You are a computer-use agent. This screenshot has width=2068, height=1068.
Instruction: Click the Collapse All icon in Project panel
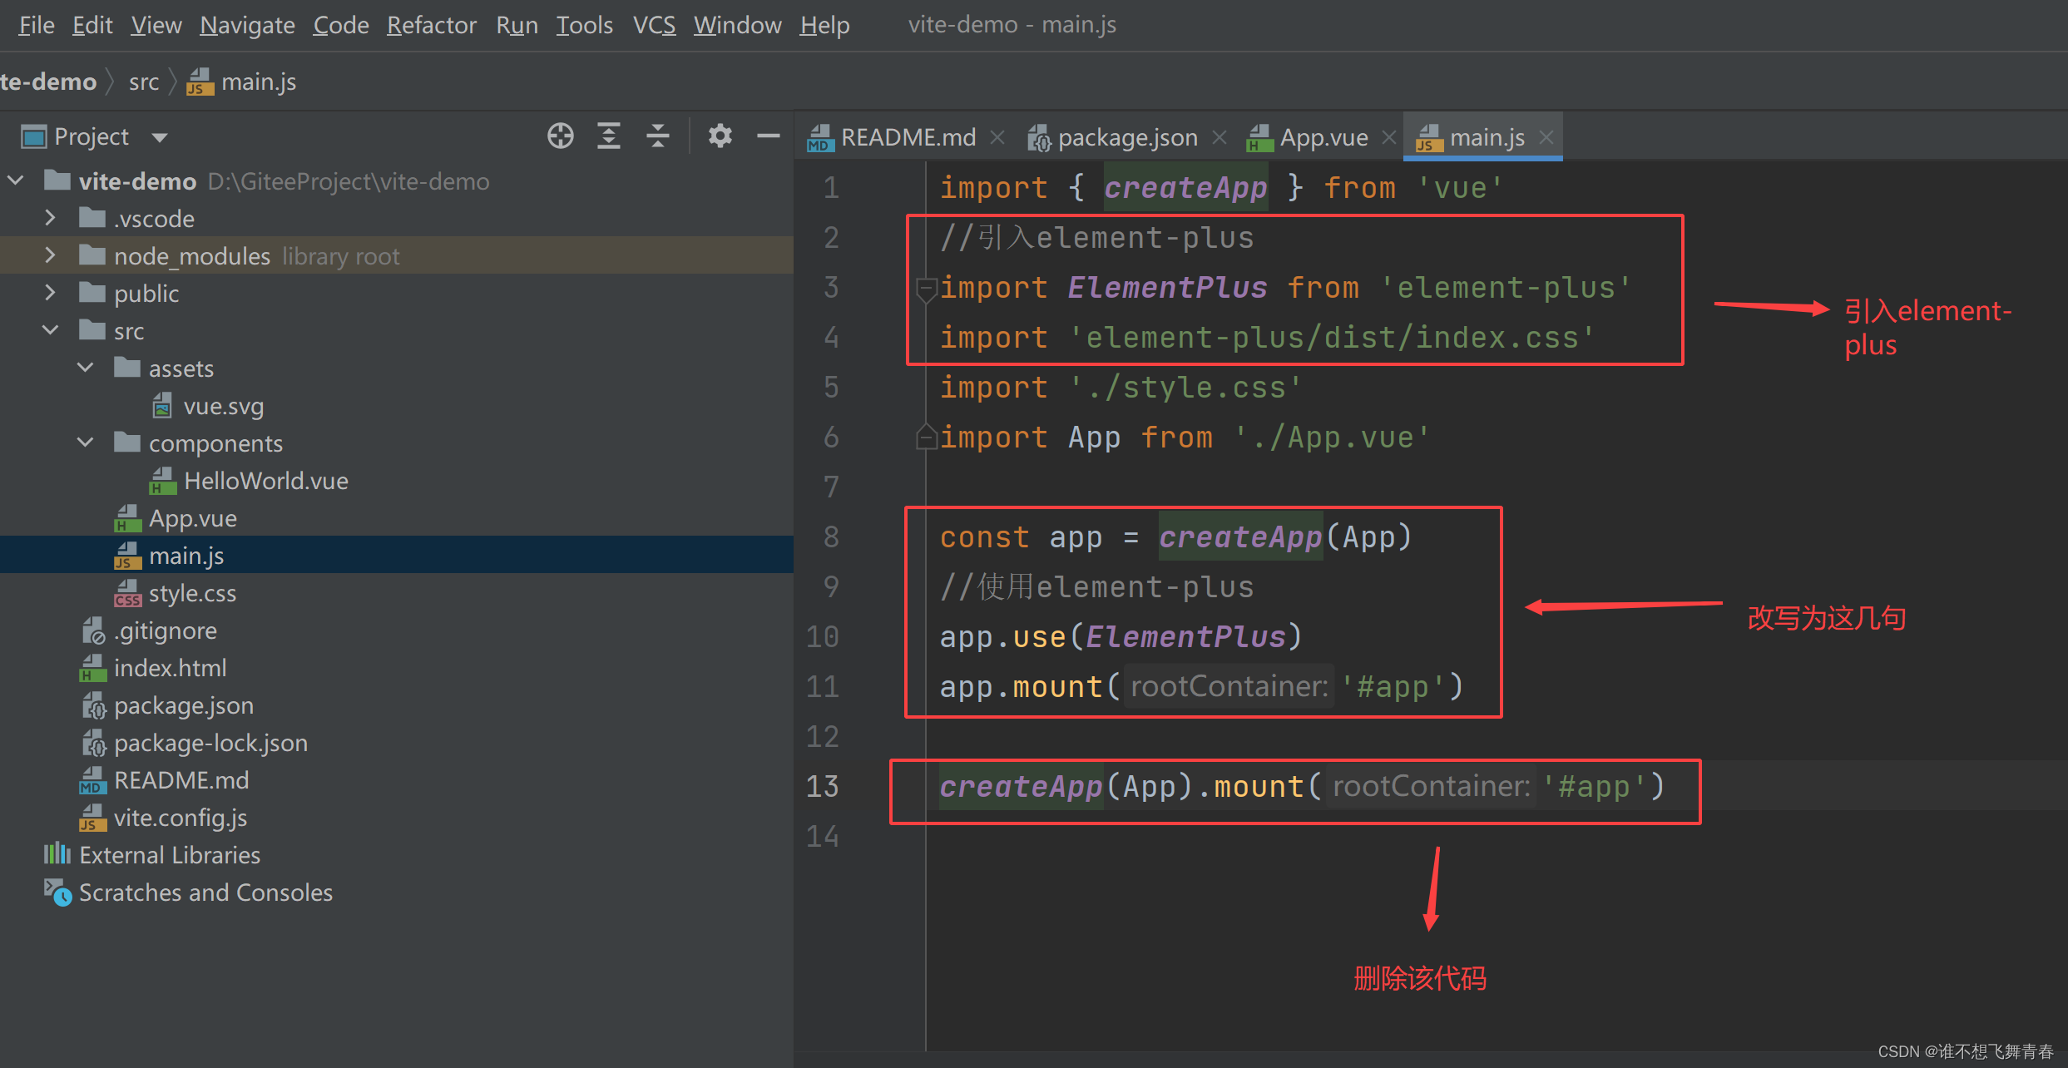click(x=658, y=136)
